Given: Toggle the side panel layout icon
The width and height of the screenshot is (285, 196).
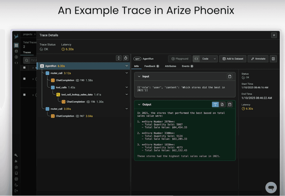Looking at the screenshot, I should [273, 59].
